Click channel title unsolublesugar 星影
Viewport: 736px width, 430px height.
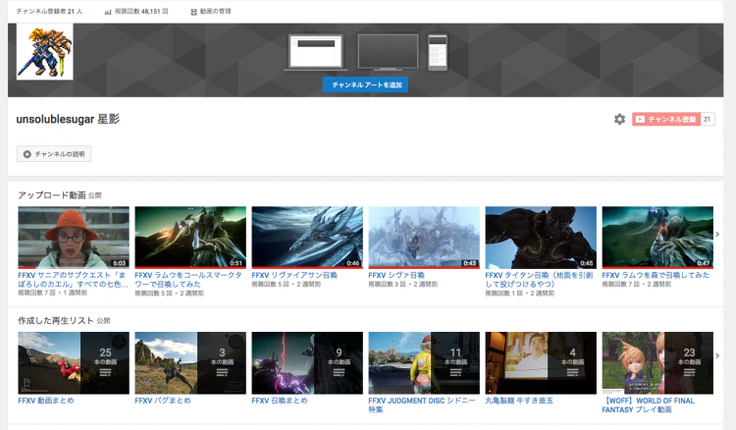pyautogui.click(x=68, y=119)
